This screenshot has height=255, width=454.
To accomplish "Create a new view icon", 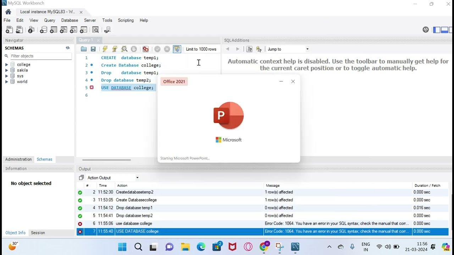I will coord(64,30).
